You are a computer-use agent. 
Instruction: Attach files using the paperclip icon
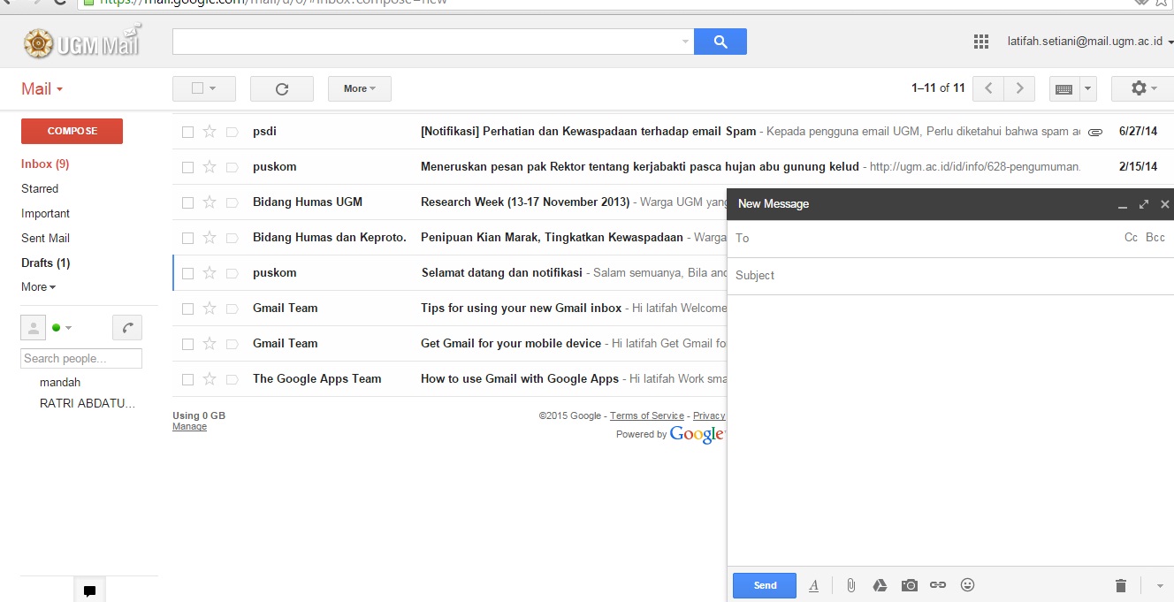850,585
